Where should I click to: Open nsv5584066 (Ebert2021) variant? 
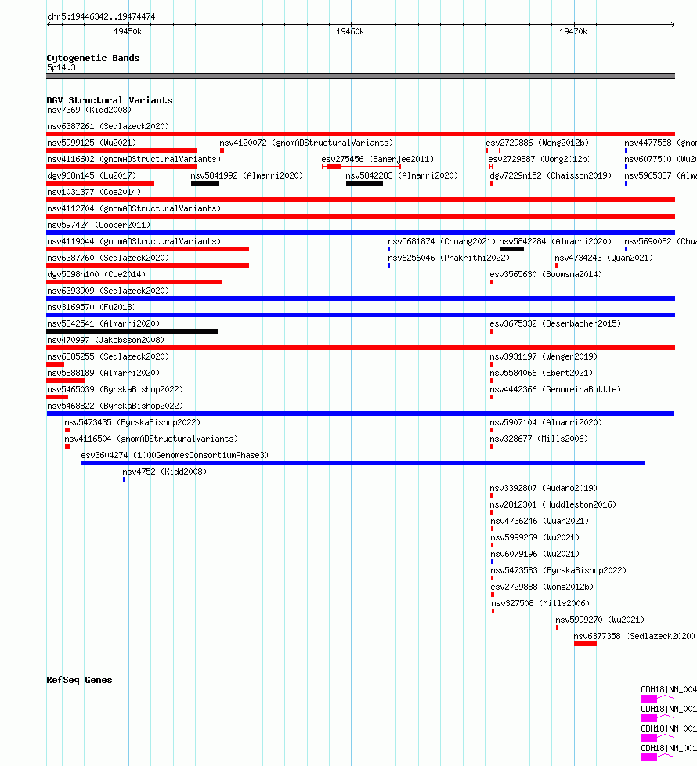click(541, 374)
